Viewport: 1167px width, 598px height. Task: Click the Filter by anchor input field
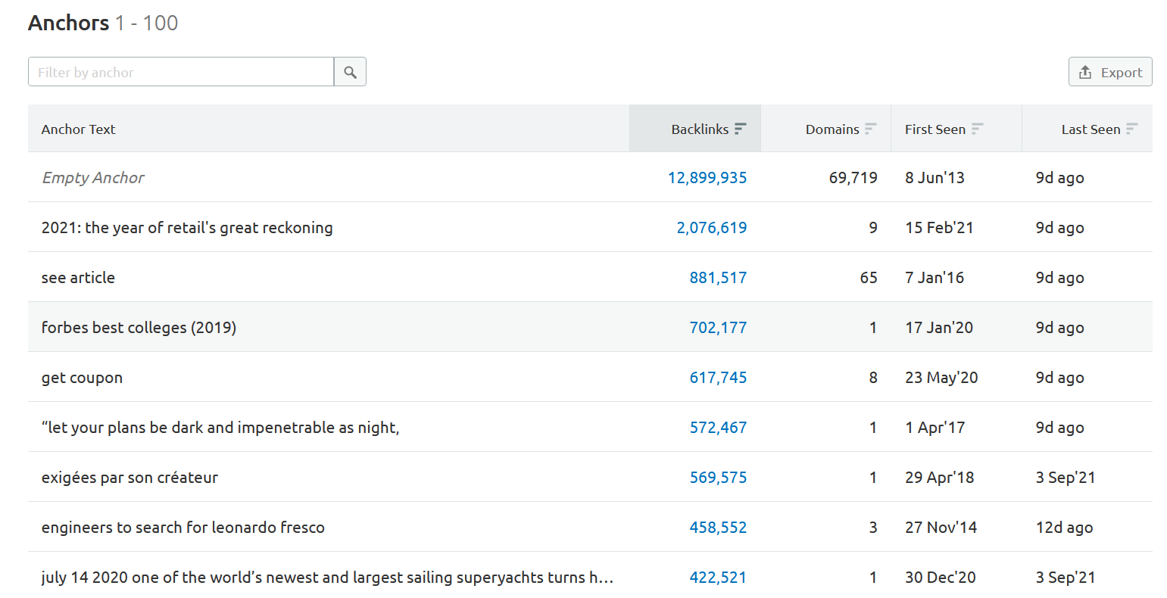point(181,72)
